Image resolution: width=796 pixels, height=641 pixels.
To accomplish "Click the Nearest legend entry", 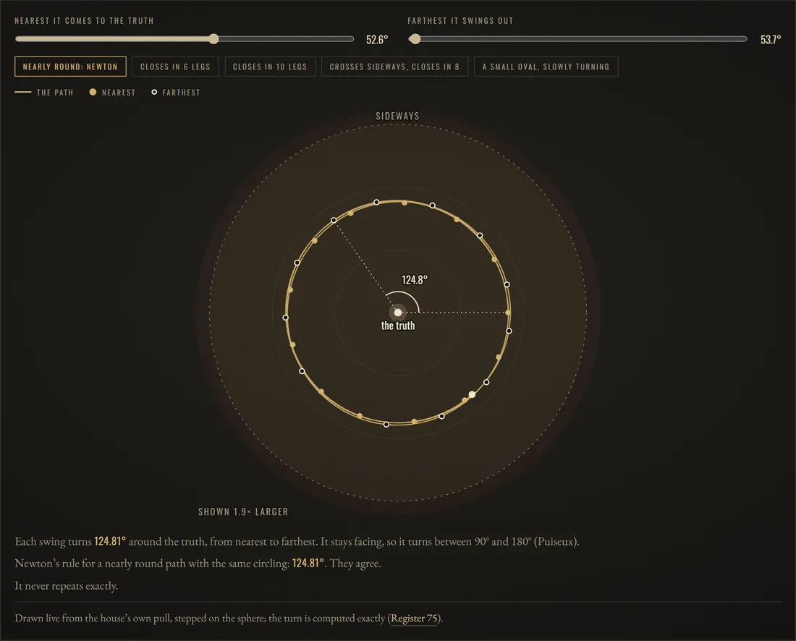I will [x=113, y=93].
